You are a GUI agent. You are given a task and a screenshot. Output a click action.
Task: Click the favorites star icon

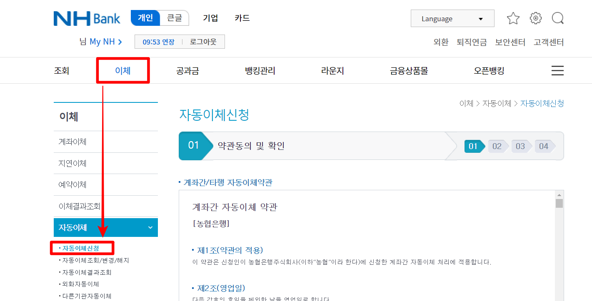(513, 18)
